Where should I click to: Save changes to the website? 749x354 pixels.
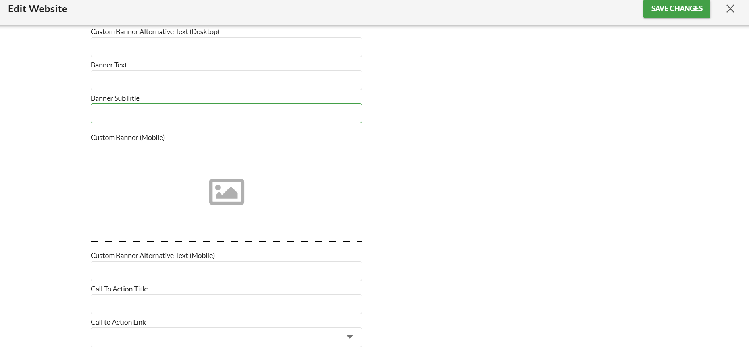click(x=676, y=9)
